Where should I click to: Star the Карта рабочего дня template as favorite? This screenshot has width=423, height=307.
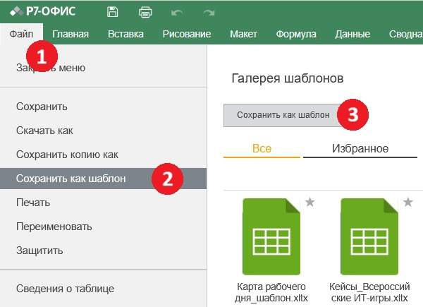tap(310, 202)
